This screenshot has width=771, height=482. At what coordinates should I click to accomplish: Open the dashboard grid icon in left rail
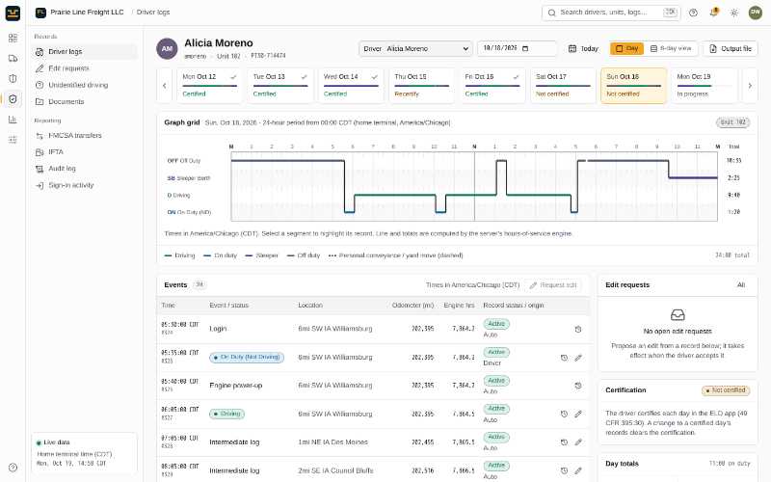tap(13, 38)
